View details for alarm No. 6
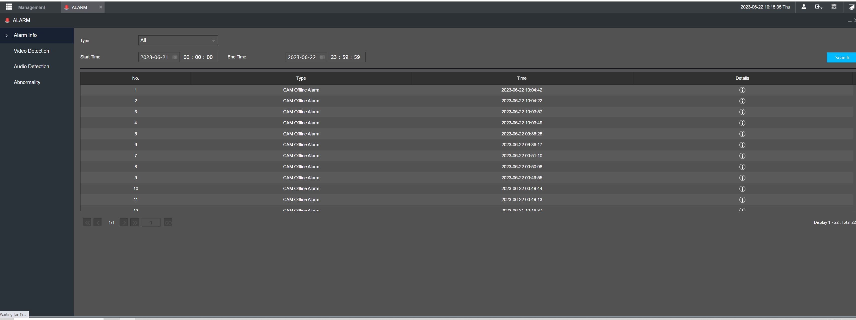The image size is (856, 320). click(742, 145)
